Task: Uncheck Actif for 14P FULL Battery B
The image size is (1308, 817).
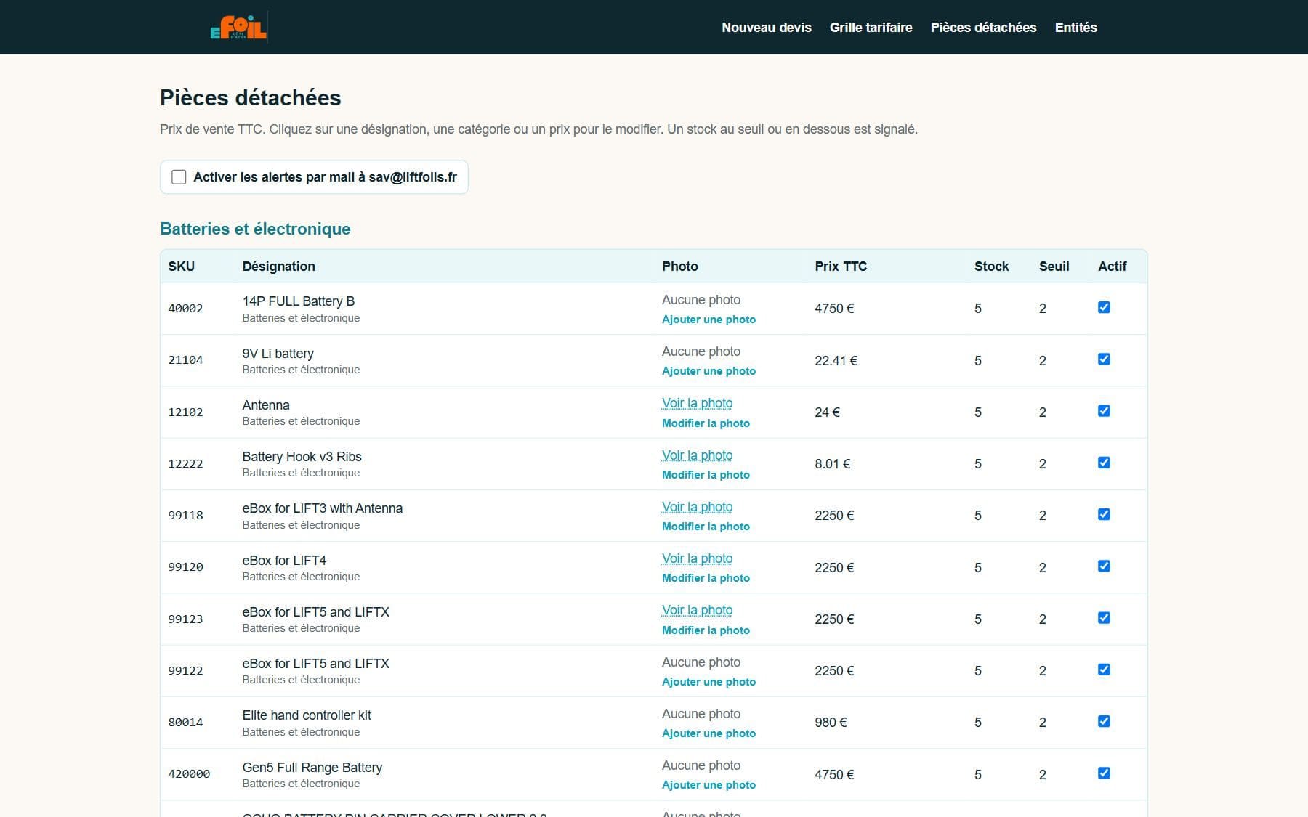Action: coord(1104,307)
